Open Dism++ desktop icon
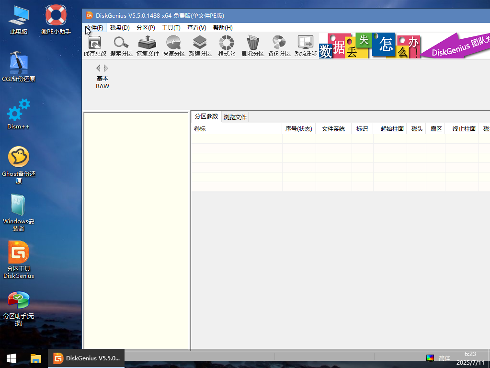Screen dimensions: 490x368 point(19,115)
